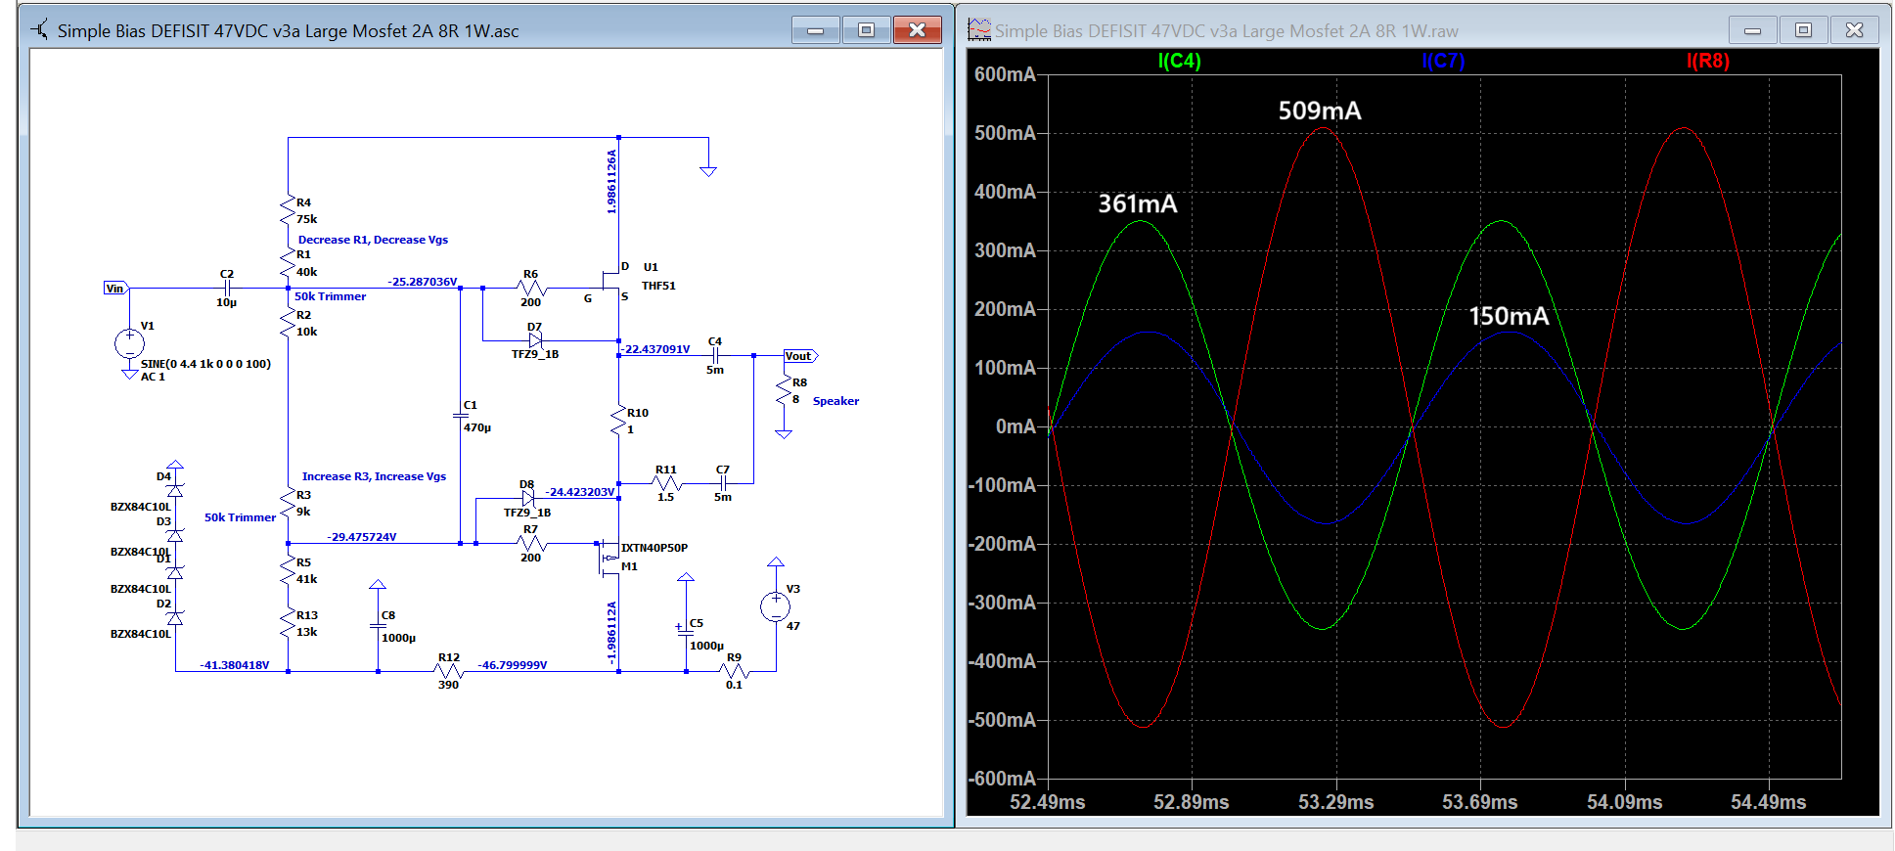This screenshot has height=851, width=1895.
Task: Click the -46.799999V node voltage label
Action: [513, 665]
